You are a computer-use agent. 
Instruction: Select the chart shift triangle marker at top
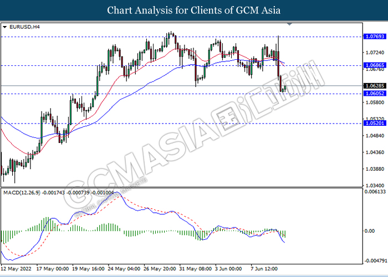pyautogui.click(x=289, y=24)
